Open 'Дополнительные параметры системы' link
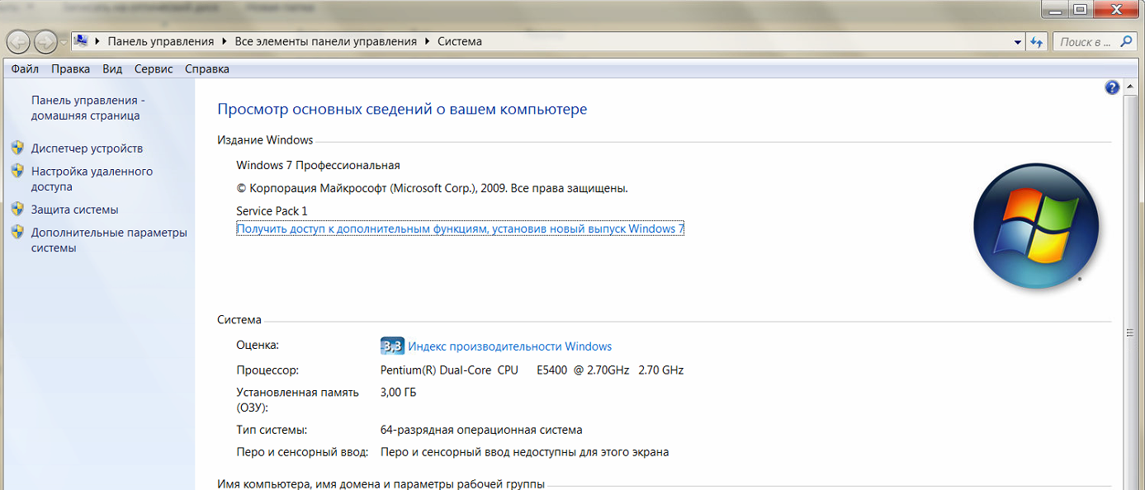Screen dimensions: 1145x490 point(109,240)
